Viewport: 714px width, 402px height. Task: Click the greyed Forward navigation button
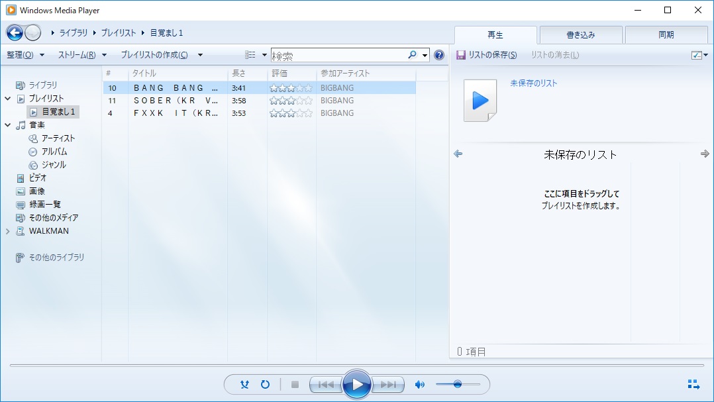click(x=33, y=32)
